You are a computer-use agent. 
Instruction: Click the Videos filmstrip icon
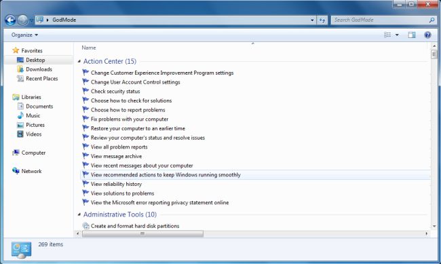coord(20,134)
